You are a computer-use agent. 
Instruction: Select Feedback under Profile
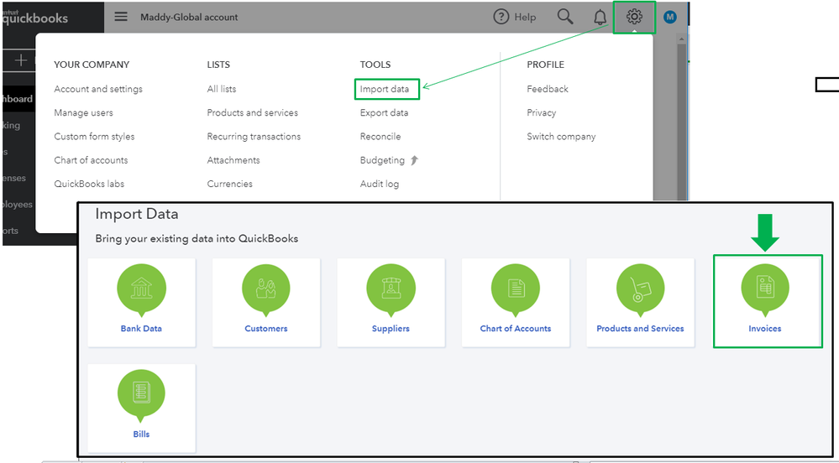[548, 89]
